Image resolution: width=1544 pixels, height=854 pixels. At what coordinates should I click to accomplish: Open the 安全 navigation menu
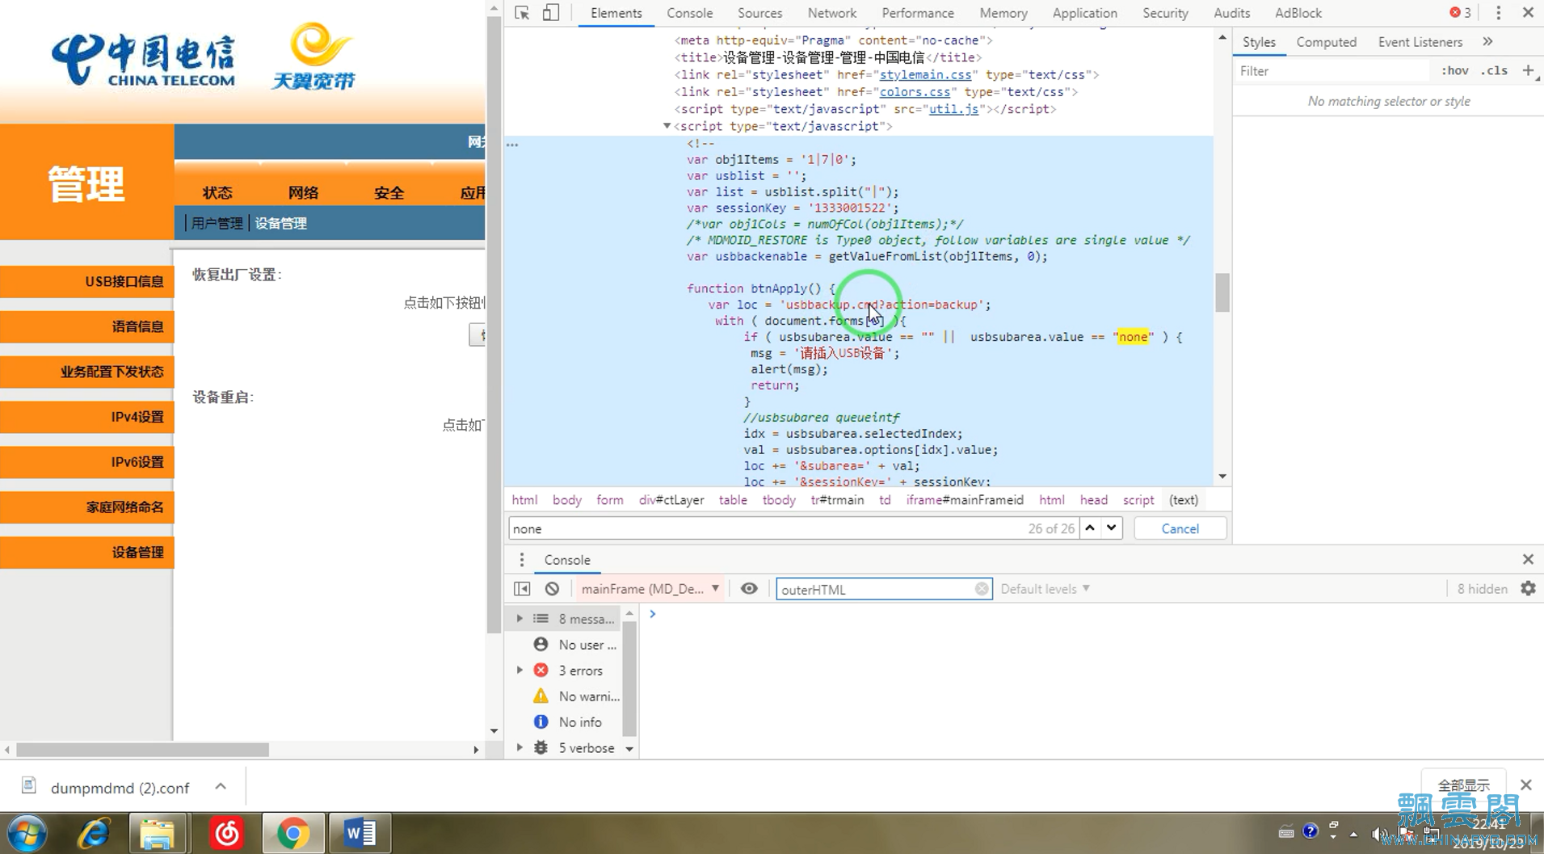389,192
